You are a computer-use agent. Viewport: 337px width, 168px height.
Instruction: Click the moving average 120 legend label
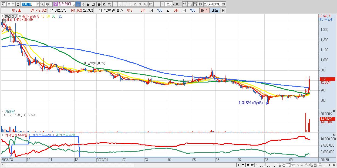click(60, 16)
